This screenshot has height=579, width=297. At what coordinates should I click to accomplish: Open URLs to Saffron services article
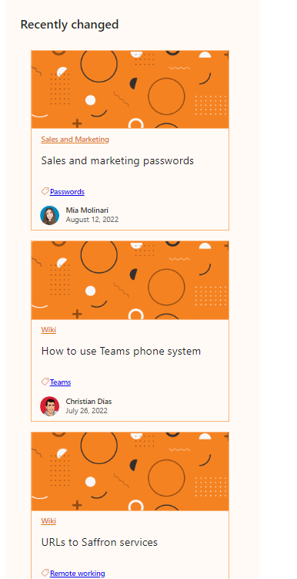click(99, 542)
